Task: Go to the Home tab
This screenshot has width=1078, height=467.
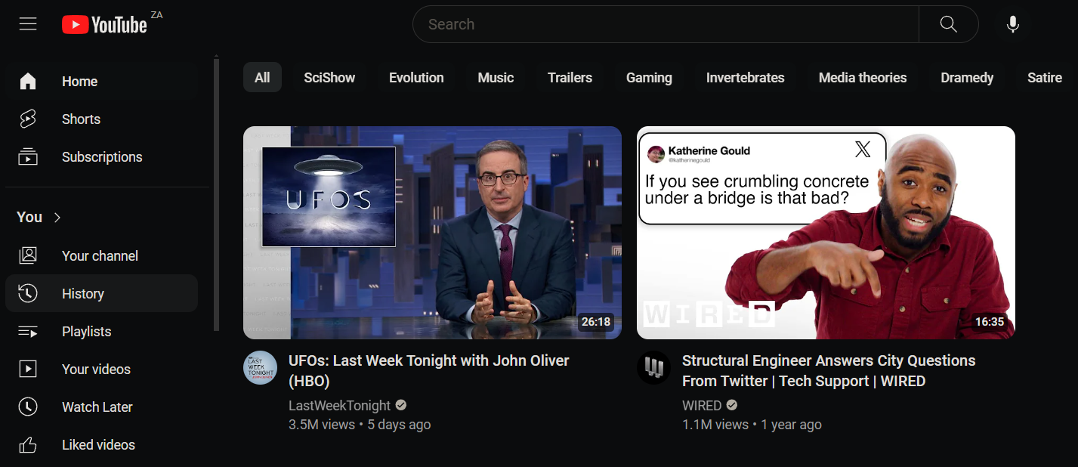Action: click(79, 81)
